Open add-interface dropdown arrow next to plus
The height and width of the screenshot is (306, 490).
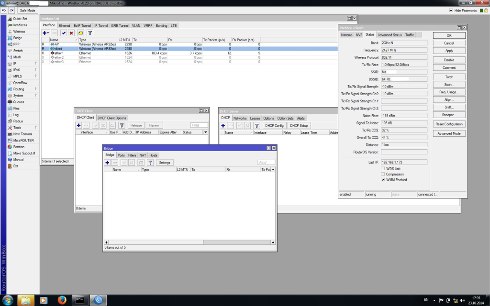[x=48, y=33]
